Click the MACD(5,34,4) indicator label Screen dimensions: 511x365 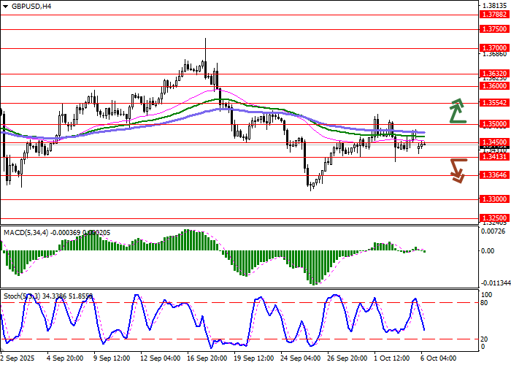point(28,232)
